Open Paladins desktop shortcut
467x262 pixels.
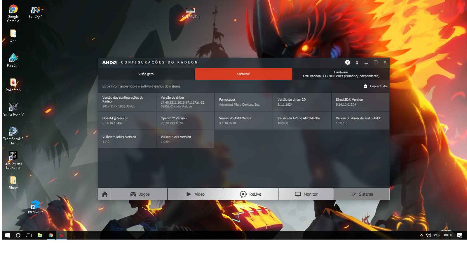click(13, 60)
